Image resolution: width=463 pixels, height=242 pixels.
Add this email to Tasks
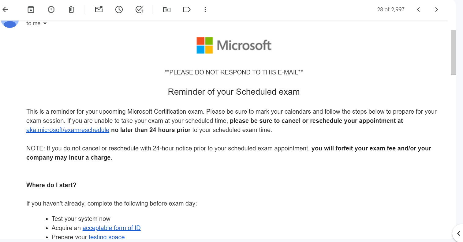point(140,9)
